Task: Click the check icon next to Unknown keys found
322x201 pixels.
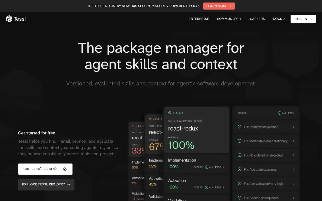Action: click(239, 127)
